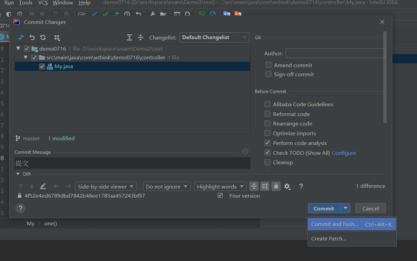Open project settings wrench icon in toolbar
Image resolution: width=417 pixels, height=261 pixels.
coord(152,14)
